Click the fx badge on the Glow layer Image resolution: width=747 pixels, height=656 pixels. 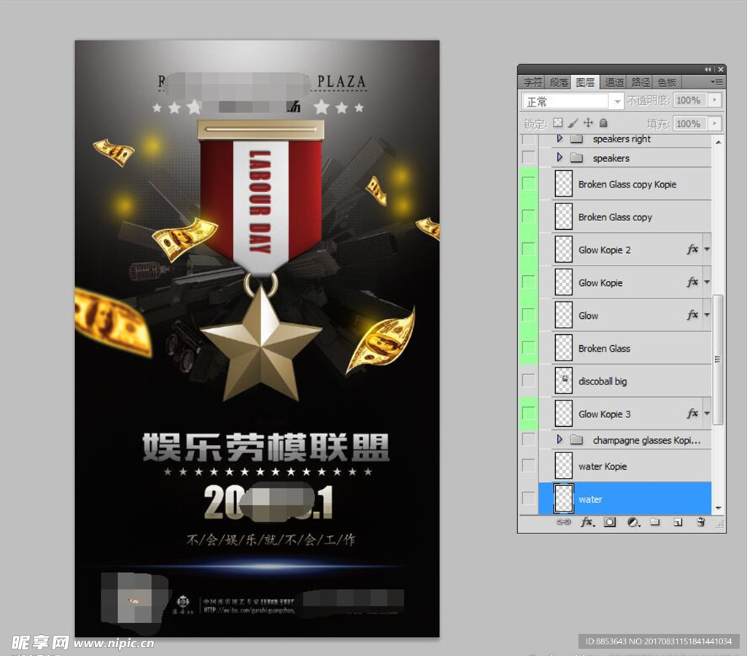click(693, 315)
